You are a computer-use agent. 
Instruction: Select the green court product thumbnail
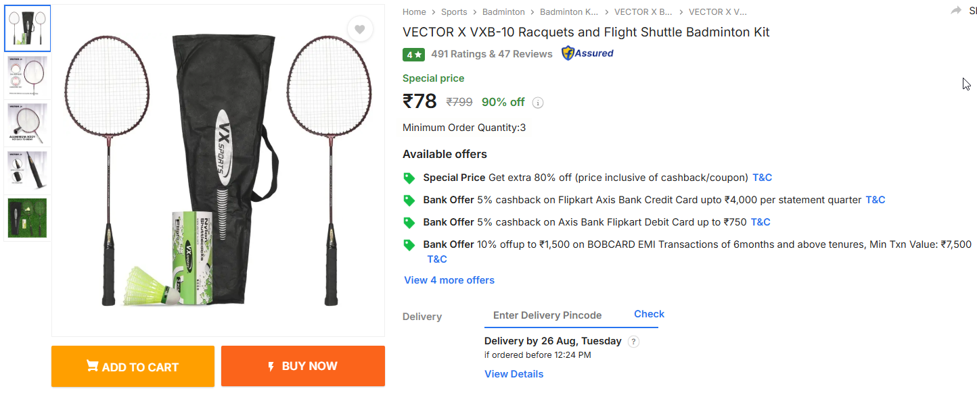click(28, 217)
